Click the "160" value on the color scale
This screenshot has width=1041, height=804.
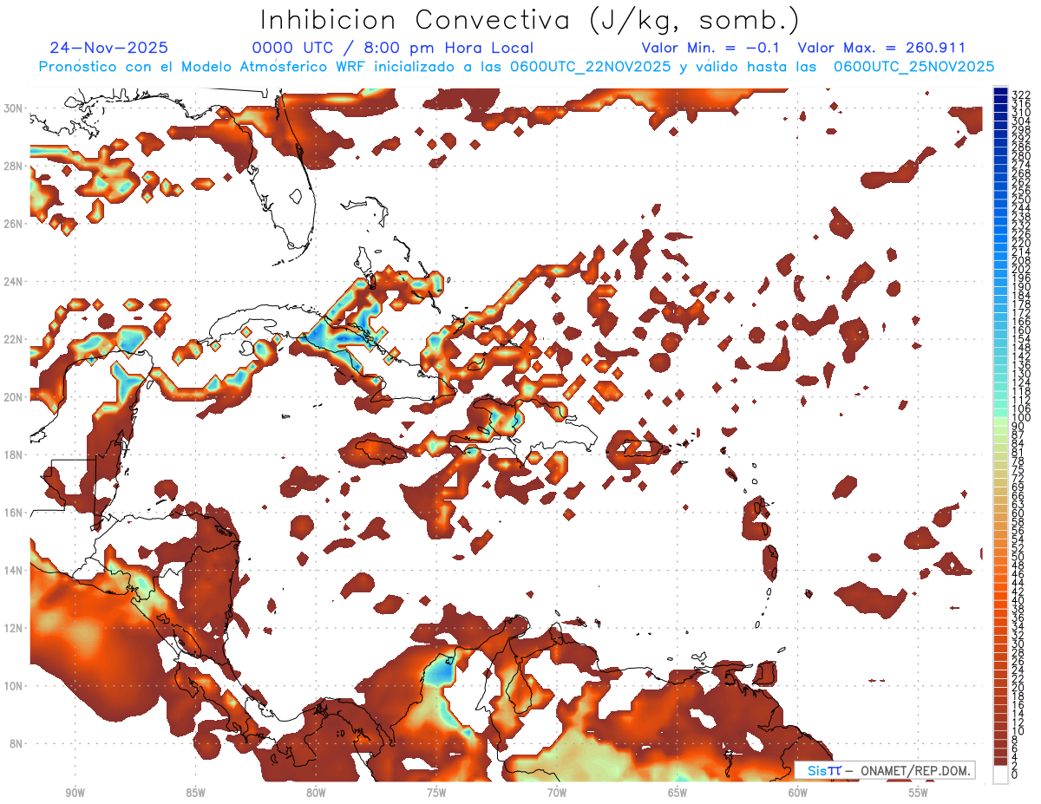tap(1020, 330)
